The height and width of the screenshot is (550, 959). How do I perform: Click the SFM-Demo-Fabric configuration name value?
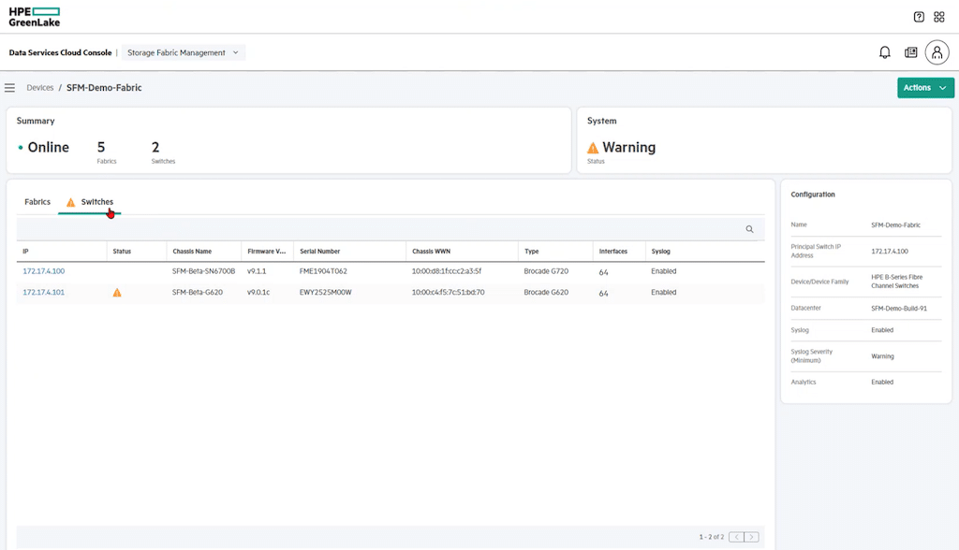point(895,225)
